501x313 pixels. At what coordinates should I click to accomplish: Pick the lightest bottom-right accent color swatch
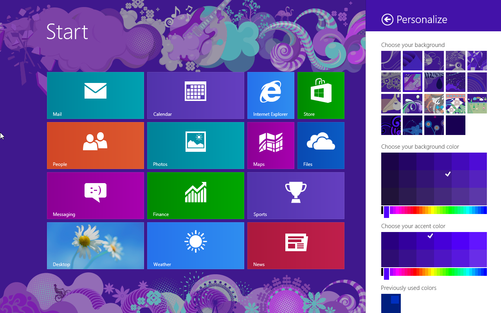click(478, 258)
